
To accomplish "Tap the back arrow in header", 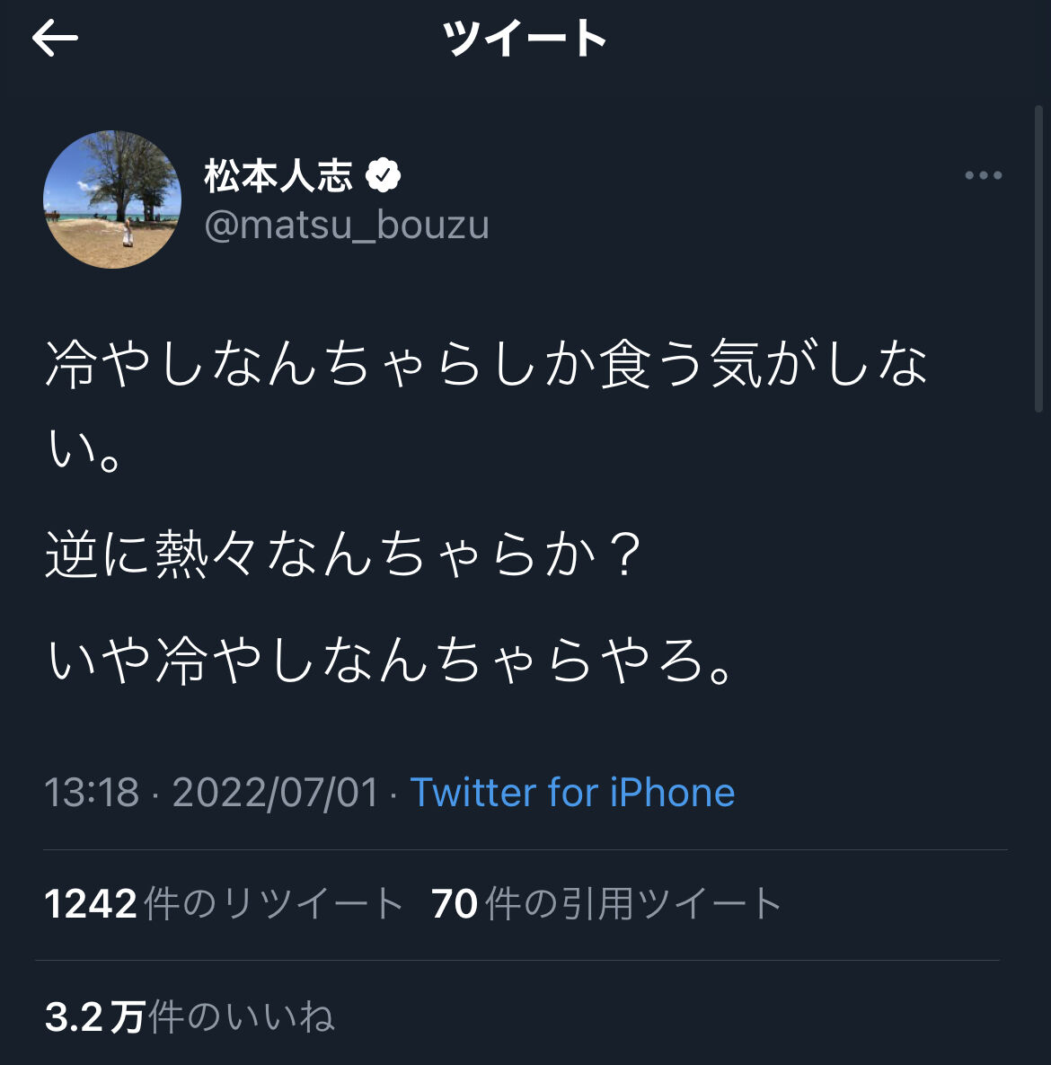I will (55, 39).
